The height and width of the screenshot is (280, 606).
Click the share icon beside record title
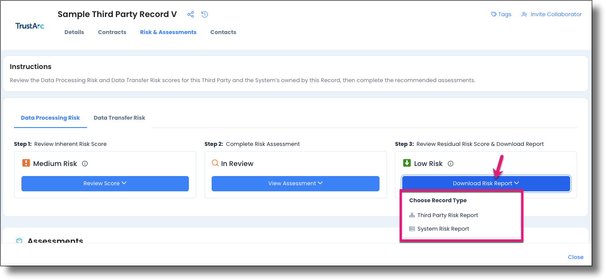[x=191, y=14]
